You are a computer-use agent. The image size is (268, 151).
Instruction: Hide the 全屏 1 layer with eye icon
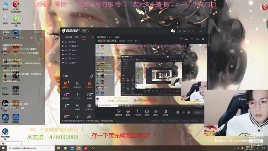pyautogui.click(x=63, y=63)
